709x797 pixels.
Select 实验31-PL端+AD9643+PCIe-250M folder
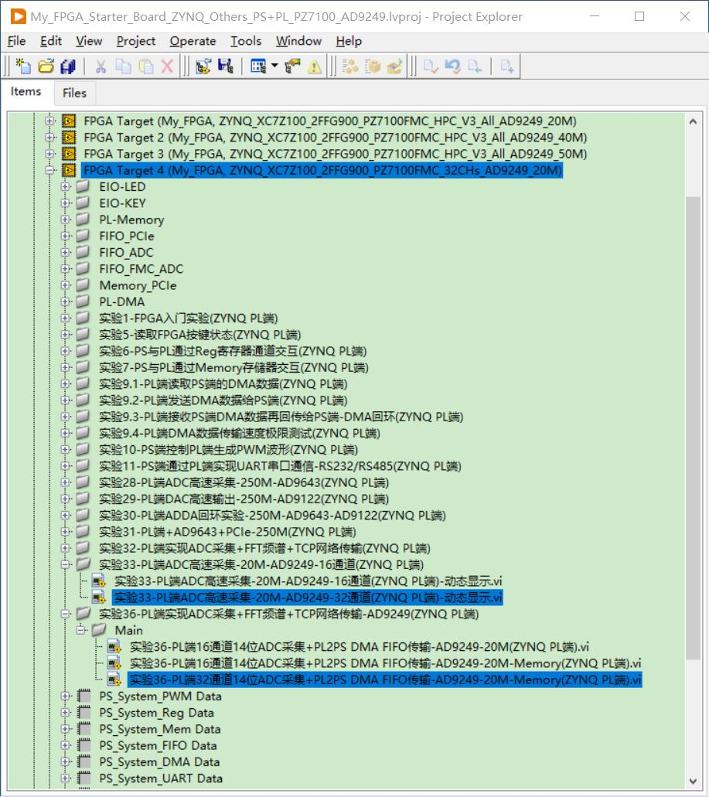pos(227,532)
